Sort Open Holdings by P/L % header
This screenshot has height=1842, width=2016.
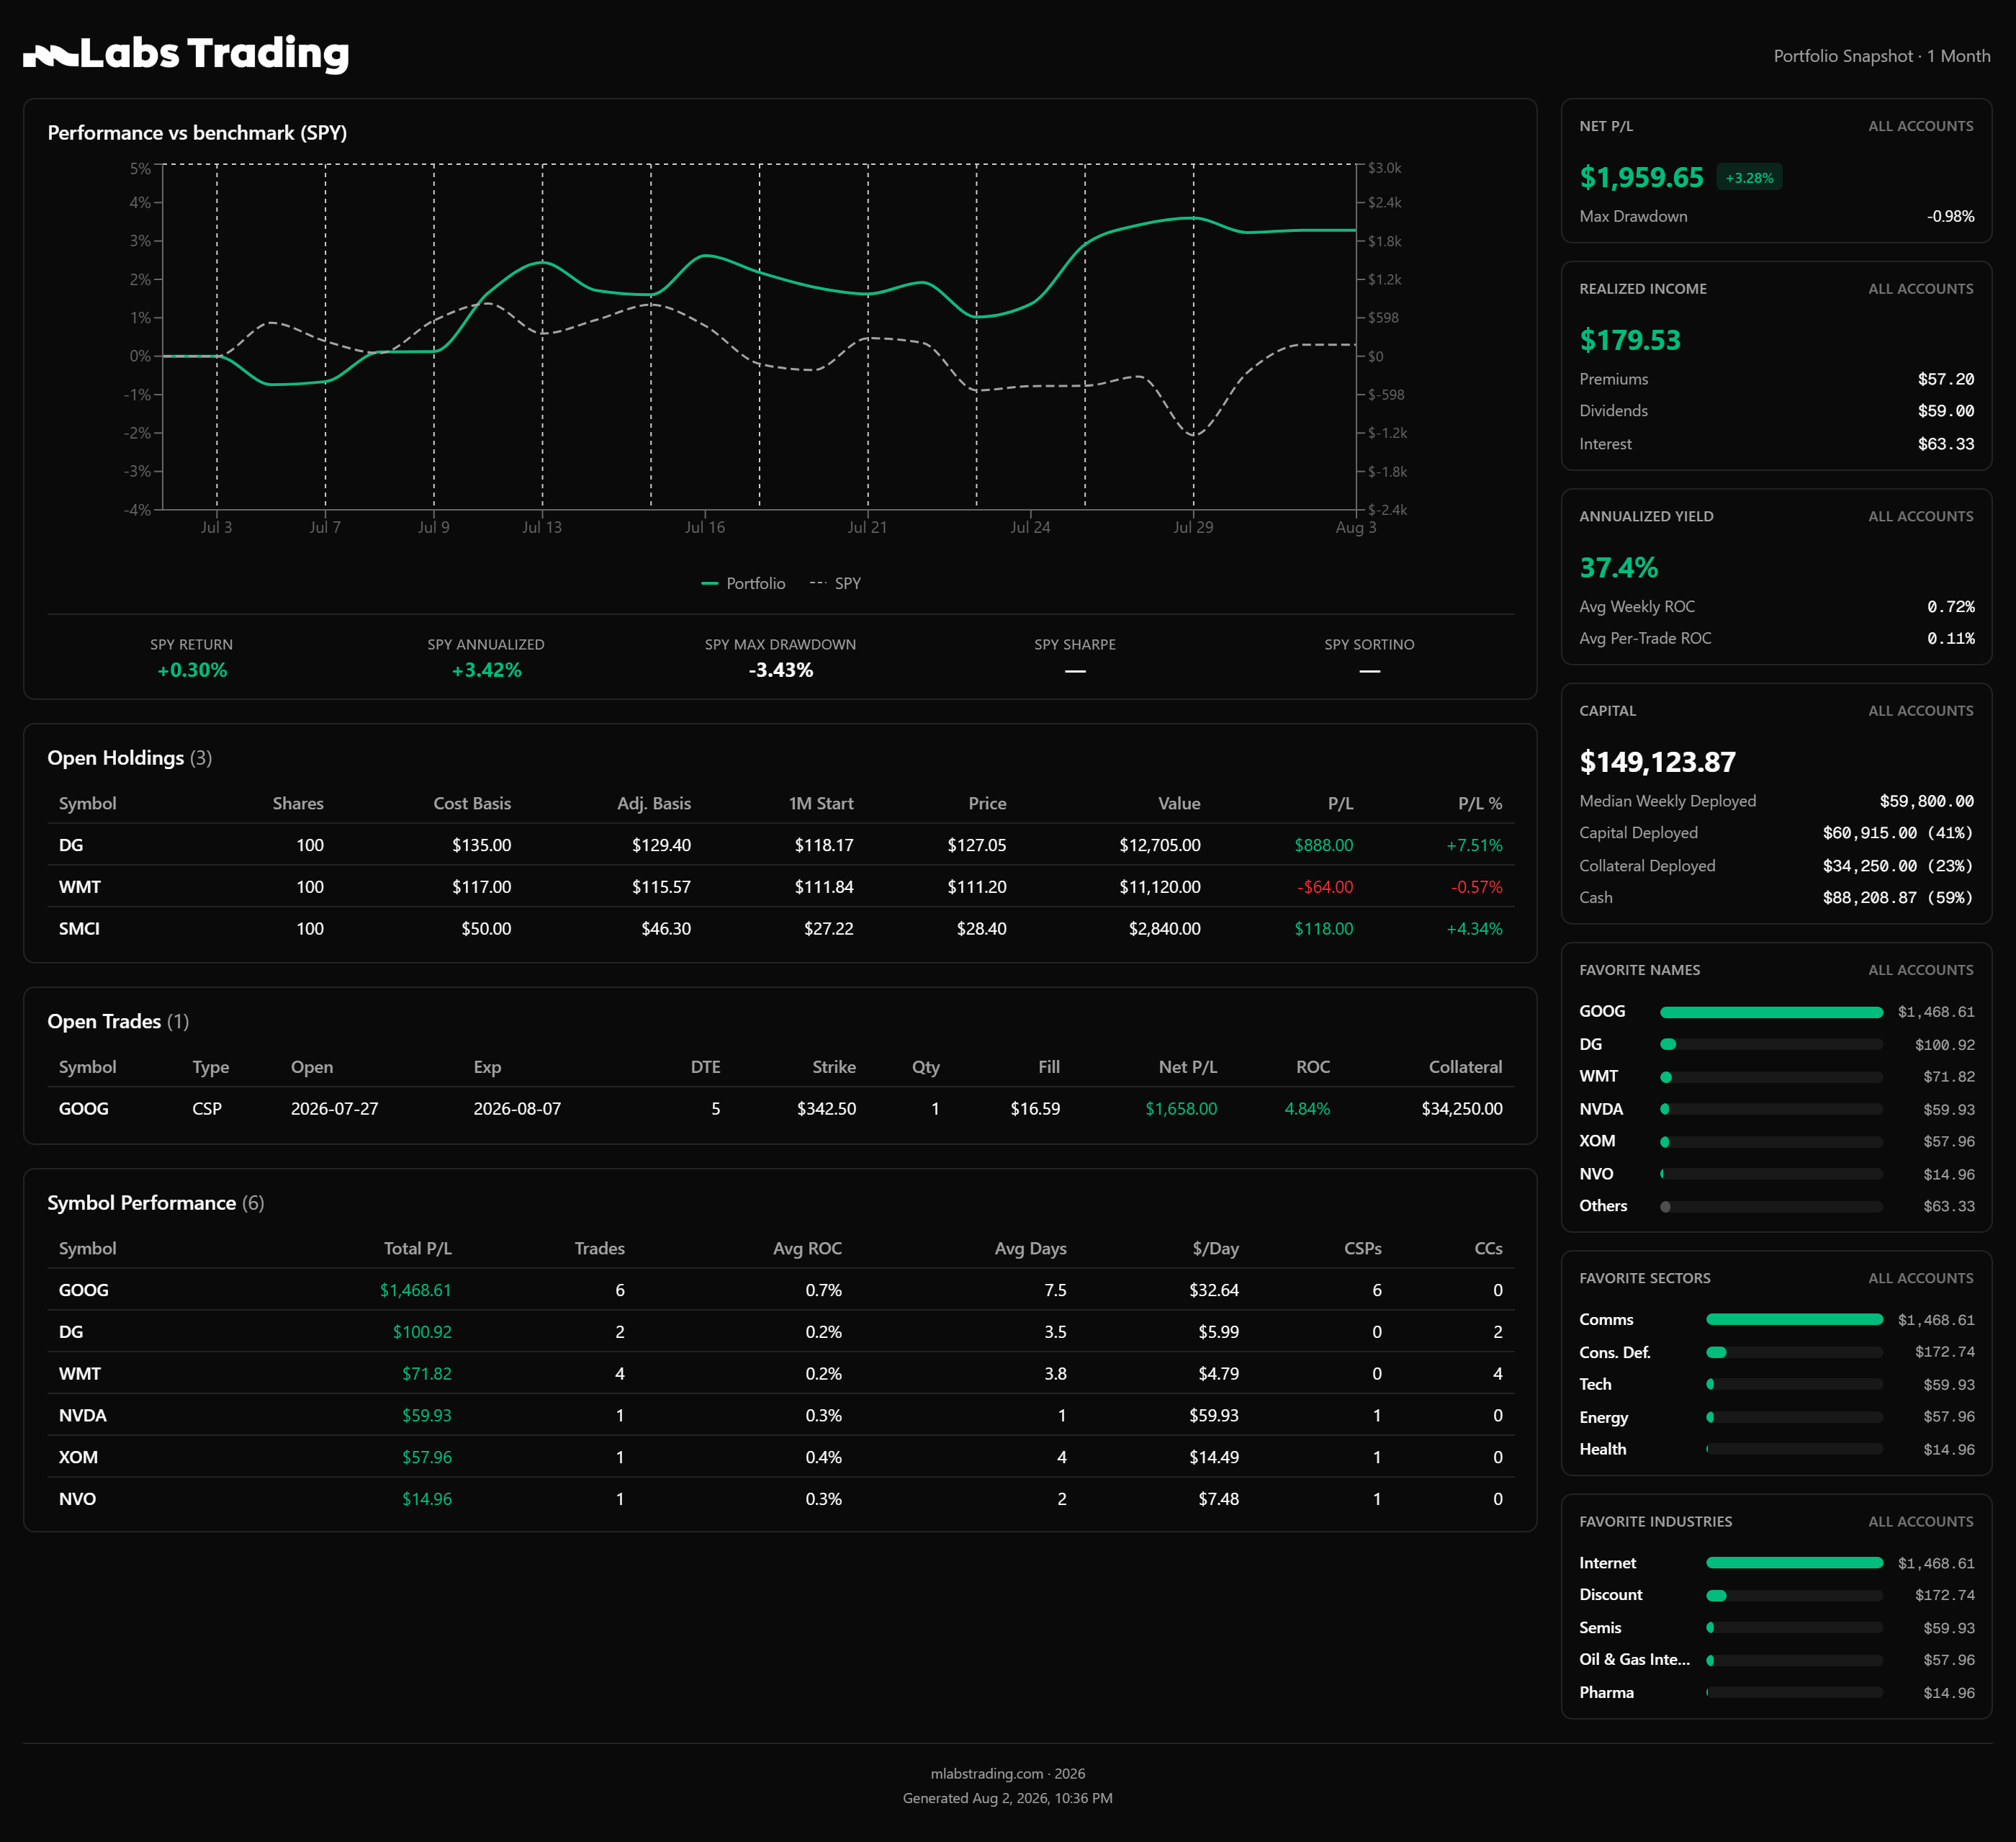tap(1480, 804)
